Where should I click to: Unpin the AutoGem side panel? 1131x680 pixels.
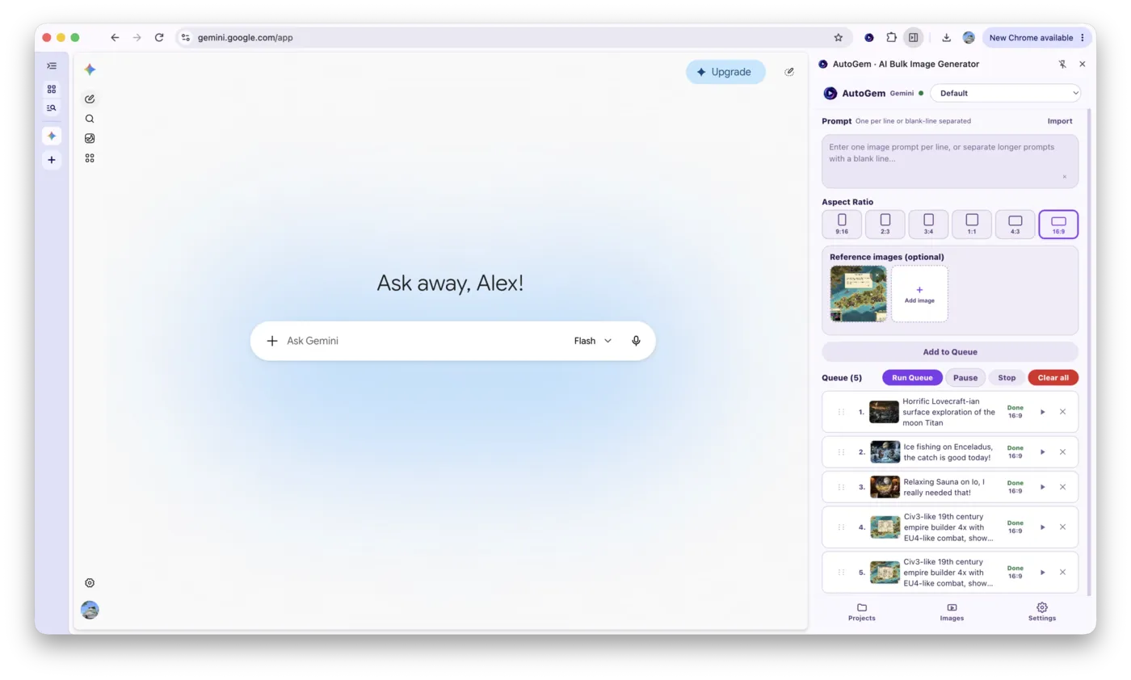1063,64
